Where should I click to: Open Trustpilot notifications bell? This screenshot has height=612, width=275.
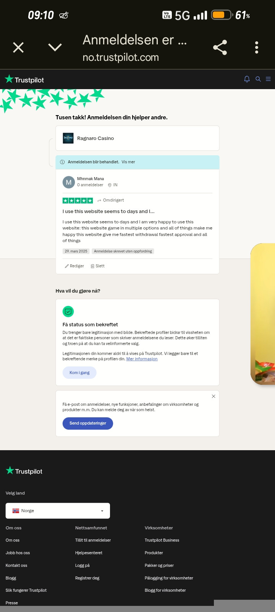coord(247,79)
